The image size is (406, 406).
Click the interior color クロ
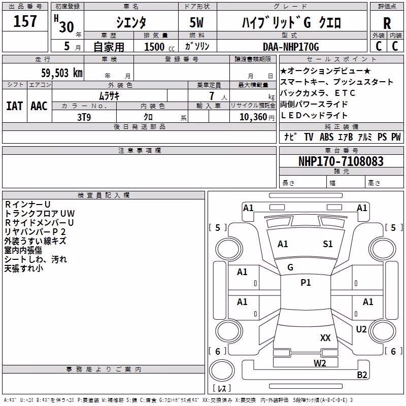pyautogui.click(x=148, y=117)
